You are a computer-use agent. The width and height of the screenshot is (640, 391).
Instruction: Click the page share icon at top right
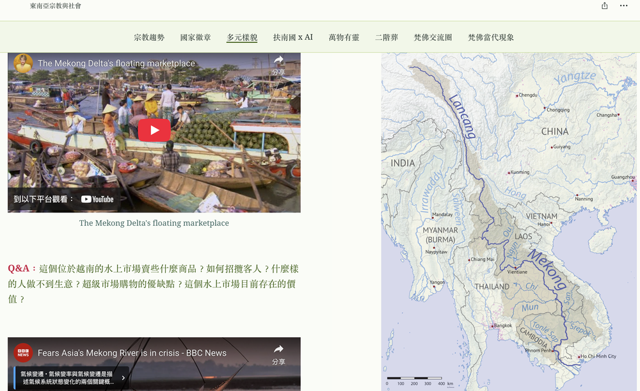(x=605, y=6)
